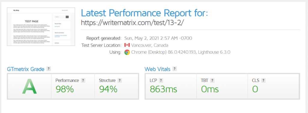Viewport: 308px width, 113px height.
Task: Click the large A grade letter
Action: pyautogui.click(x=29, y=86)
